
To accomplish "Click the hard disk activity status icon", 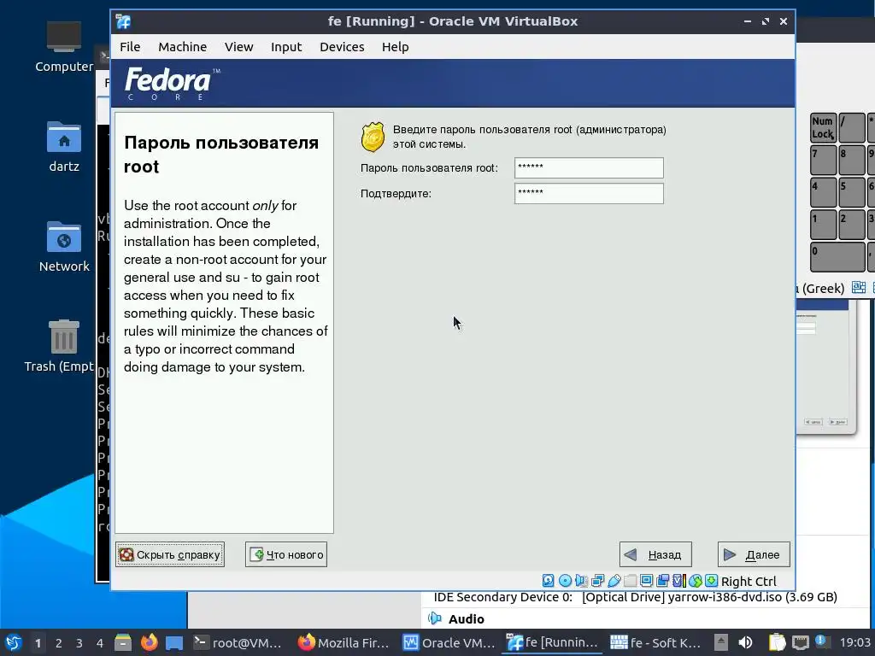I will [x=548, y=581].
